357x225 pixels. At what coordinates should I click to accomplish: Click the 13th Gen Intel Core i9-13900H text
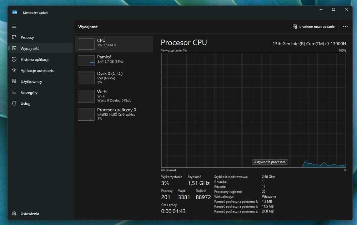click(x=309, y=43)
